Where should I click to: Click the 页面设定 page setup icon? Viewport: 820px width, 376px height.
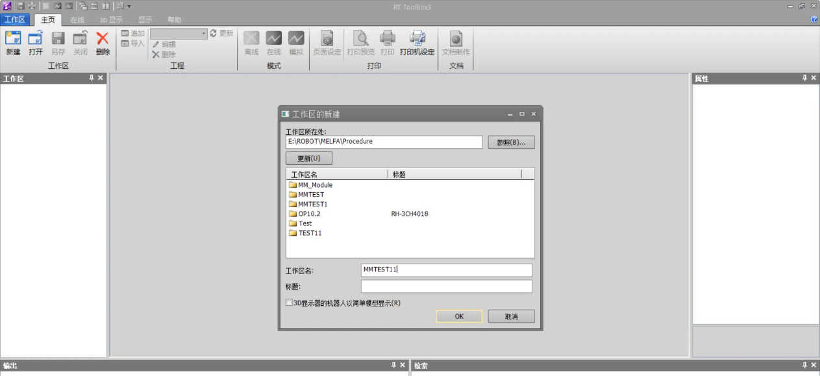coord(327,43)
